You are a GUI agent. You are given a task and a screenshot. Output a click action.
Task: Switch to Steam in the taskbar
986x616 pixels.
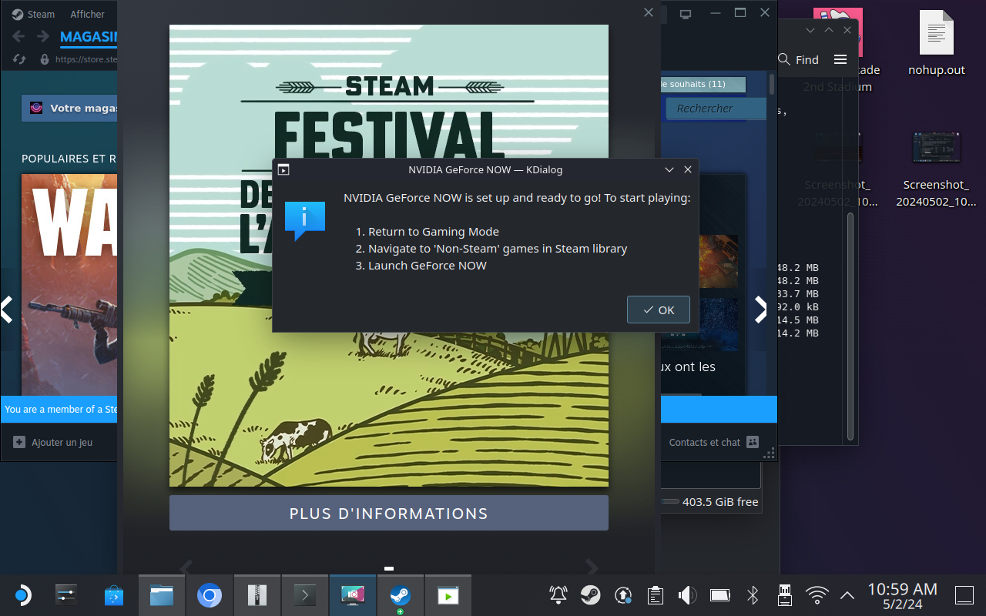click(400, 595)
